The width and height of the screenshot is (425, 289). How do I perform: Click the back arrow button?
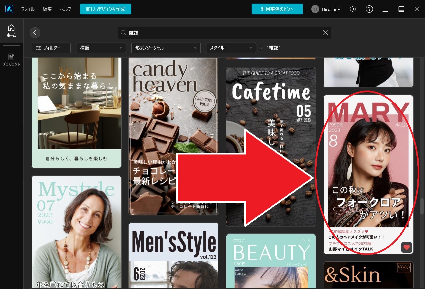[x=35, y=33]
